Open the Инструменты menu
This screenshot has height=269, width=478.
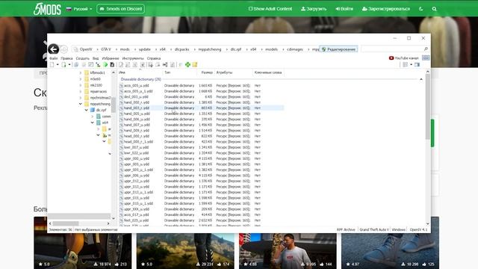point(133,58)
